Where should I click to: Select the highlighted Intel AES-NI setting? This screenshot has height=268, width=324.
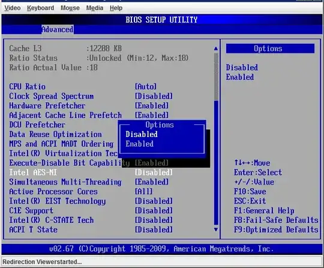tap(33, 172)
